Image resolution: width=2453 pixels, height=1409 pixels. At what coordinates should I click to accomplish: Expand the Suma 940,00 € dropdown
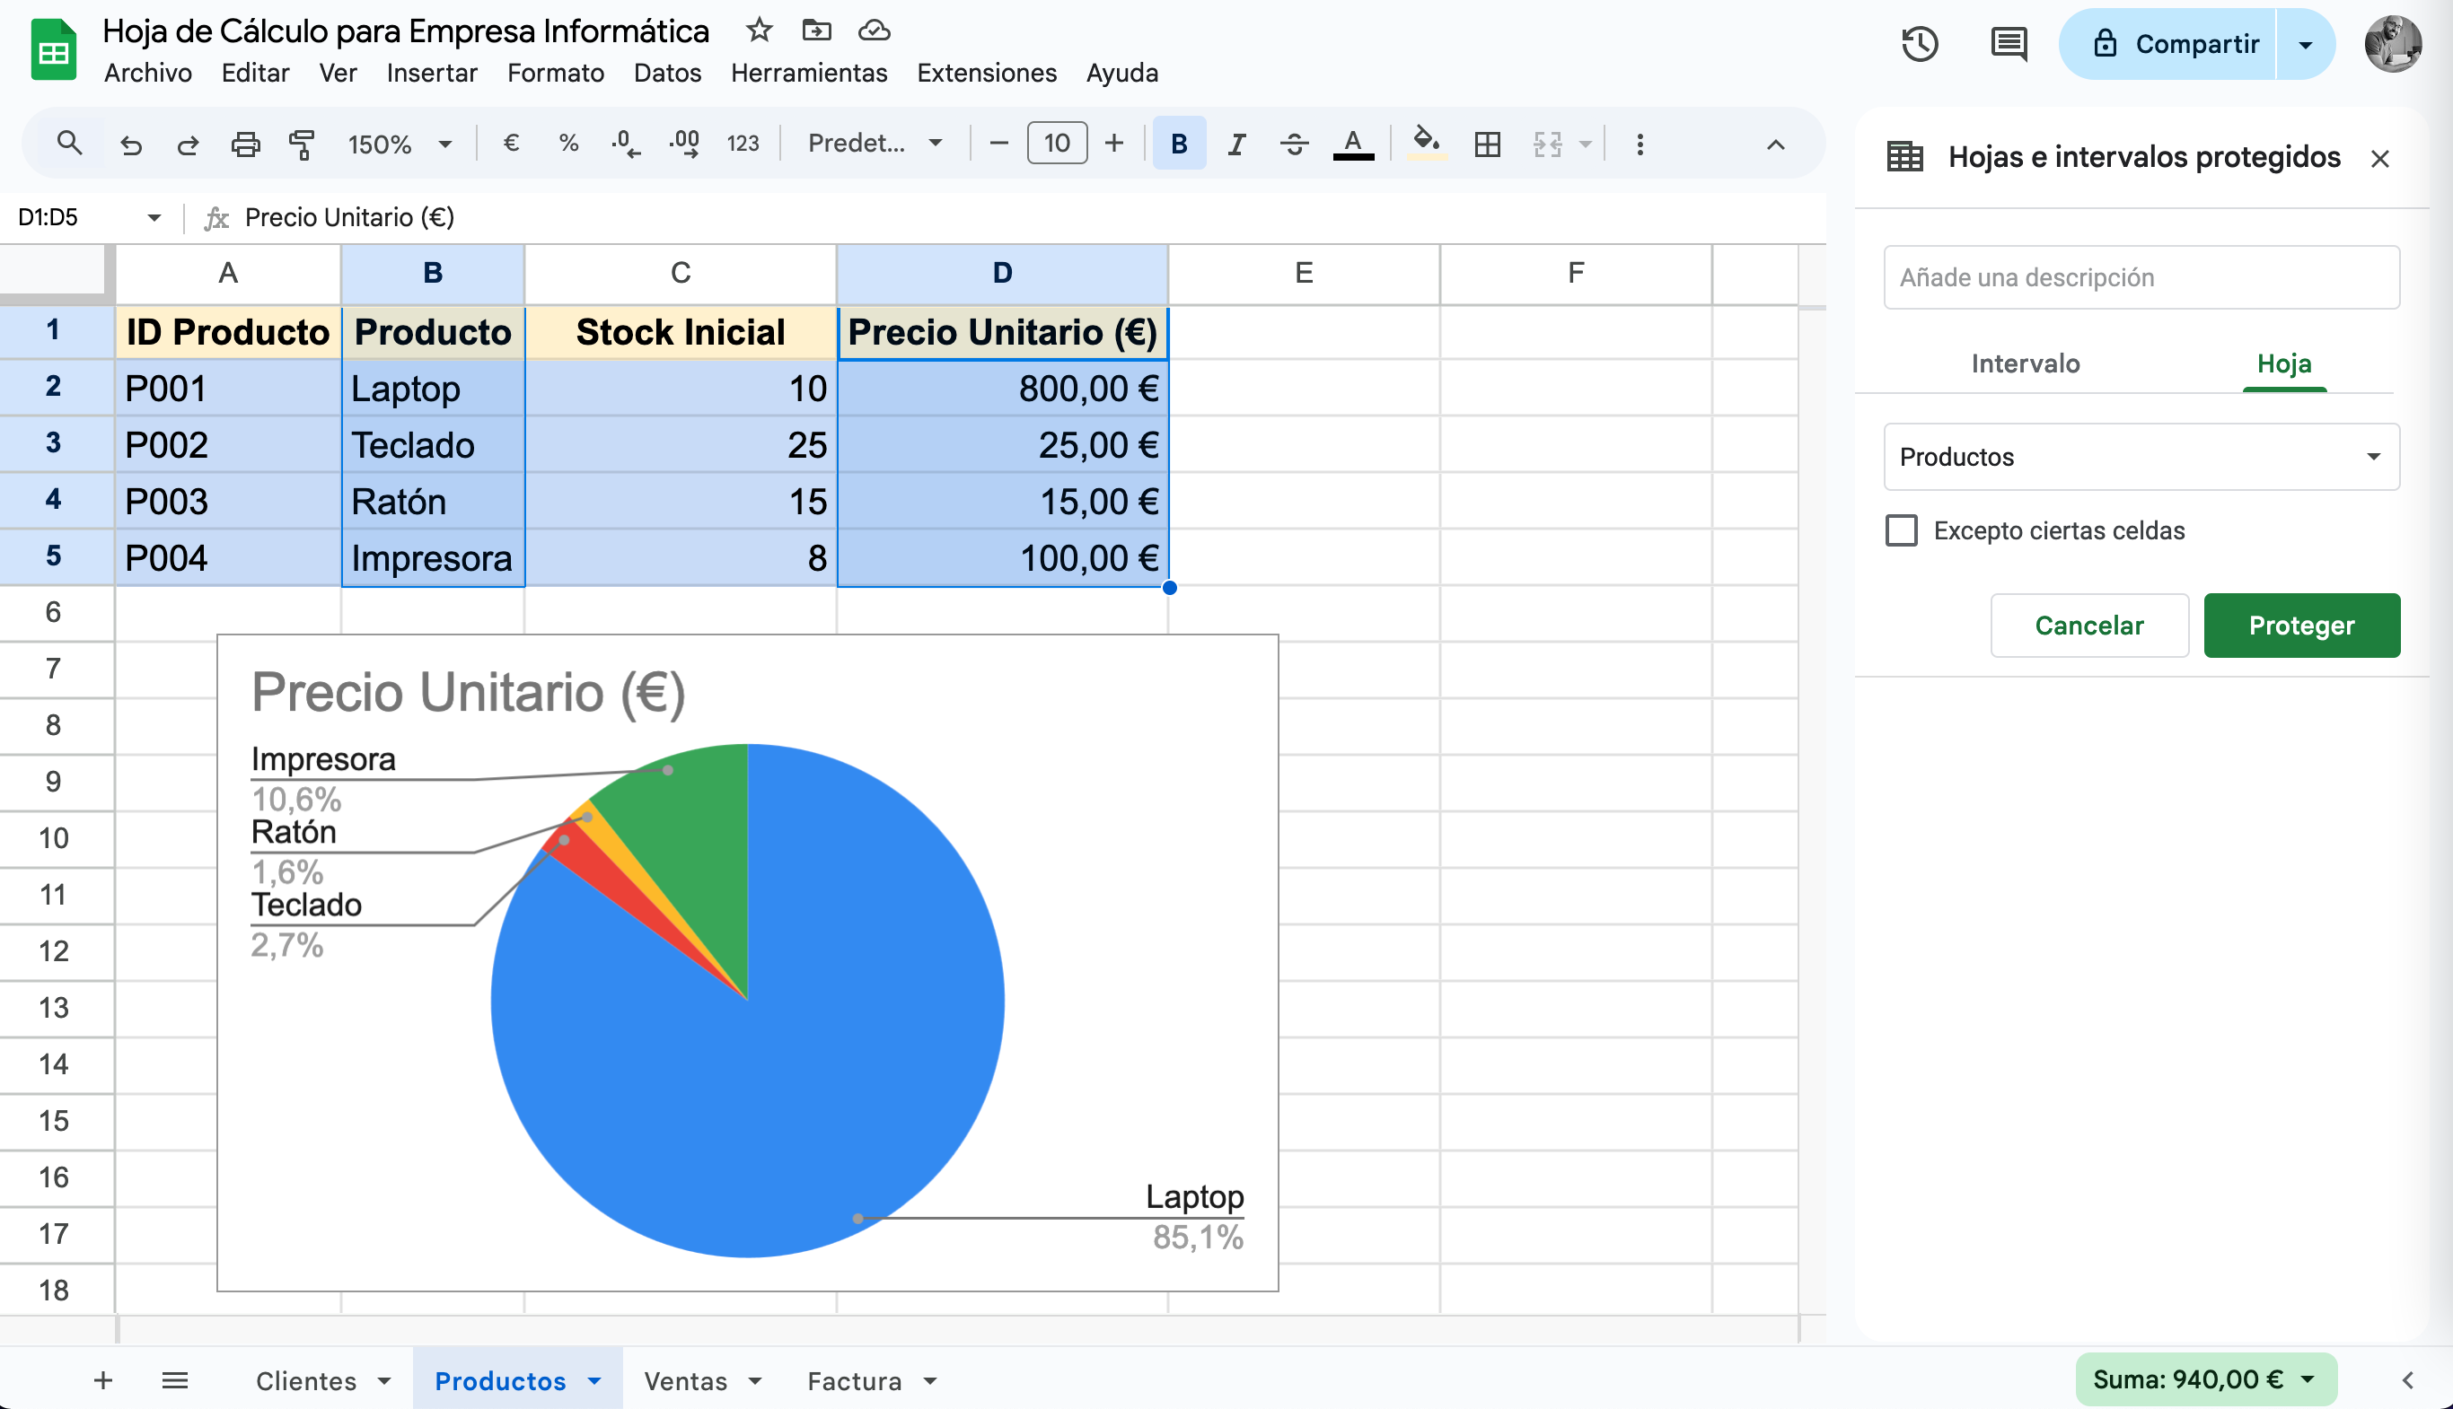point(2308,1379)
